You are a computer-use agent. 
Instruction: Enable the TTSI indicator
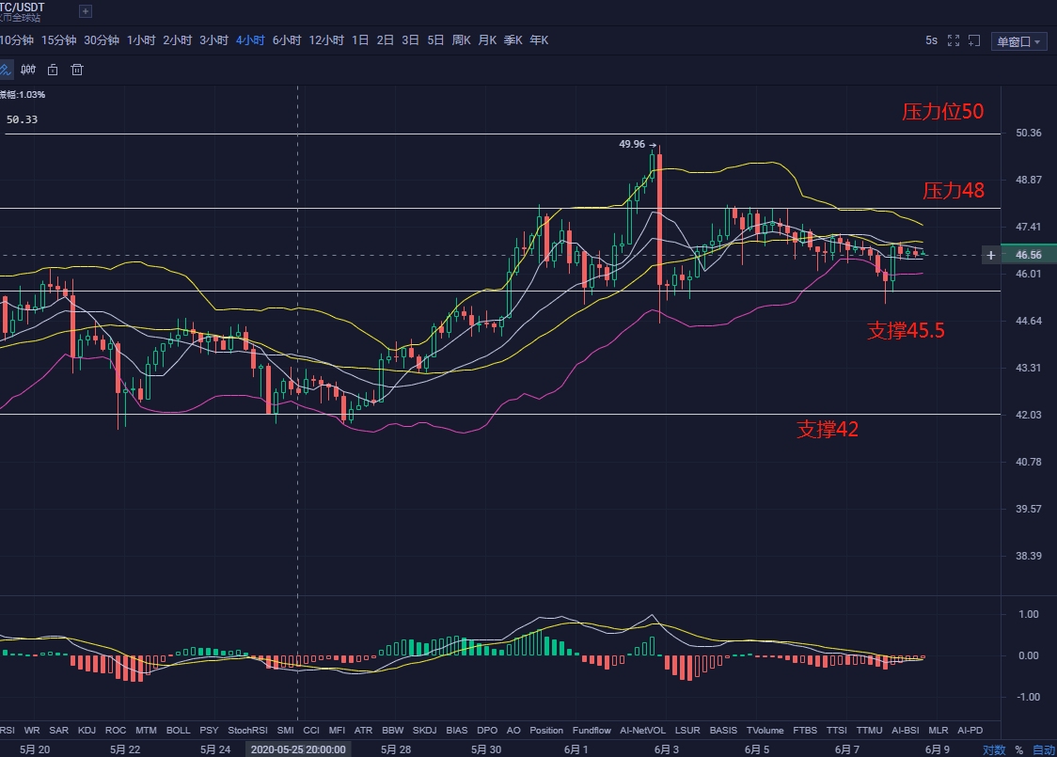point(837,730)
